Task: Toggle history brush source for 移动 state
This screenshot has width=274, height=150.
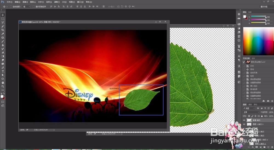Action: coord(244,69)
